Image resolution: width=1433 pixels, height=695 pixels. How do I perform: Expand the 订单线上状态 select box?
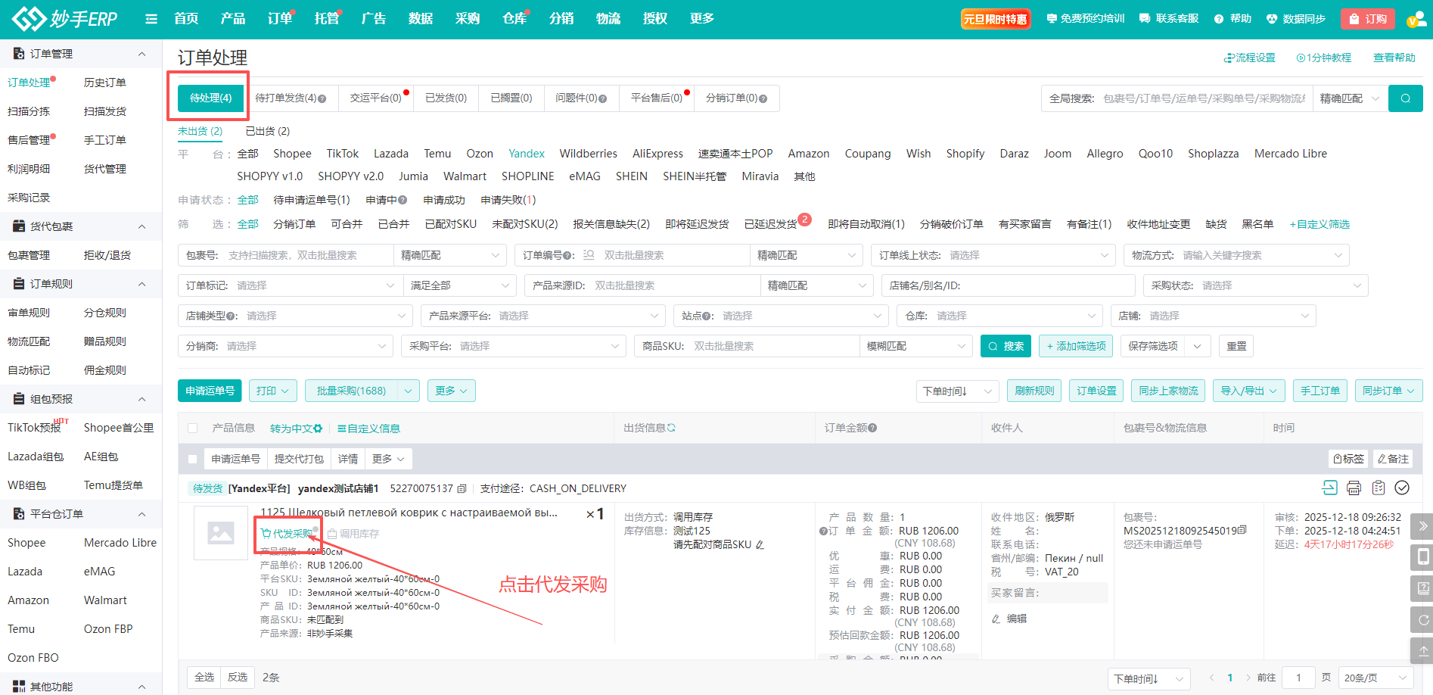click(x=993, y=256)
